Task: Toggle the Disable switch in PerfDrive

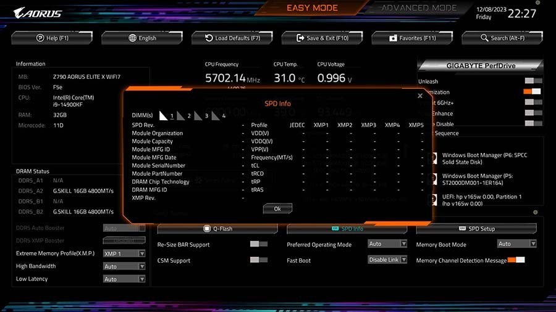Action: click(x=533, y=123)
